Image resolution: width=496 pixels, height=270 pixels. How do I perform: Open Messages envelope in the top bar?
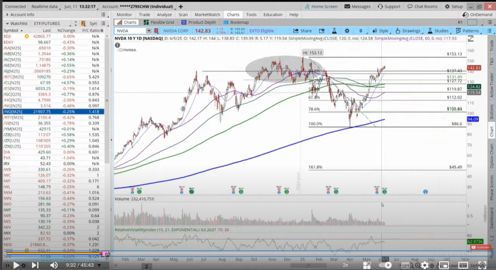357,6
